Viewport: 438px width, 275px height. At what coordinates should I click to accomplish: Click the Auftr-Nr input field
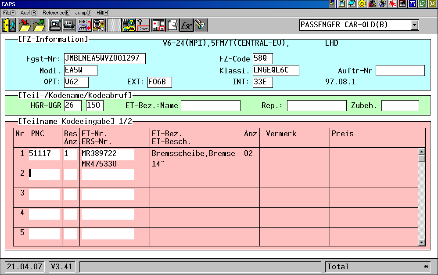point(400,70)
